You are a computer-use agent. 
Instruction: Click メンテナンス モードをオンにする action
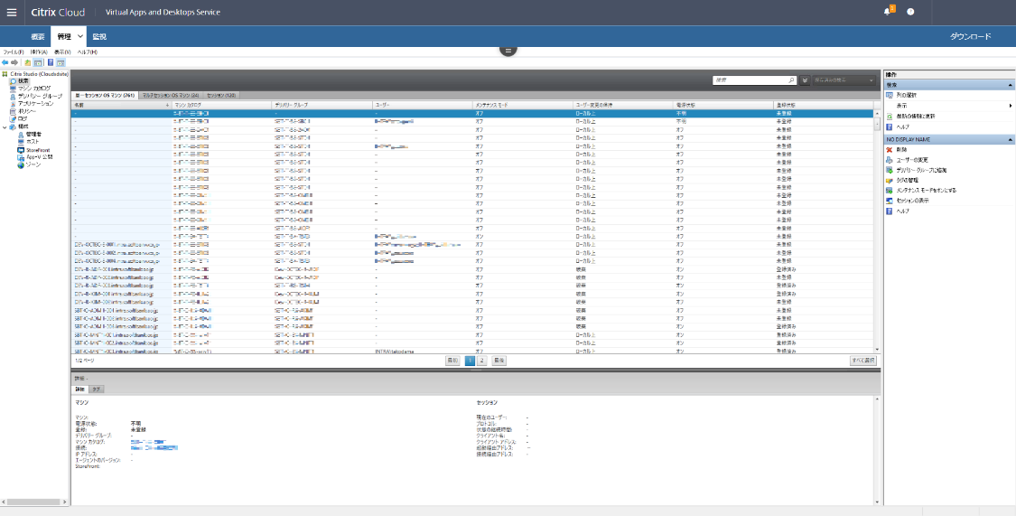point(926,191)
